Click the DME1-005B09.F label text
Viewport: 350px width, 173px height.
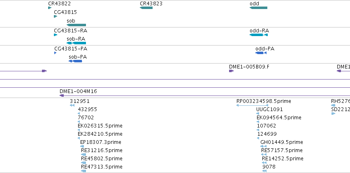pos(249,67)
